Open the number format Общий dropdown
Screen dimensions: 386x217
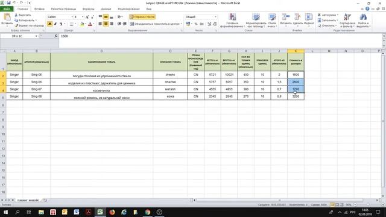(215, 17)
